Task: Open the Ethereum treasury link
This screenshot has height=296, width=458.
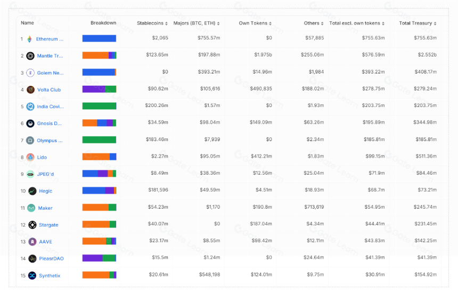Action: [50, 39]
